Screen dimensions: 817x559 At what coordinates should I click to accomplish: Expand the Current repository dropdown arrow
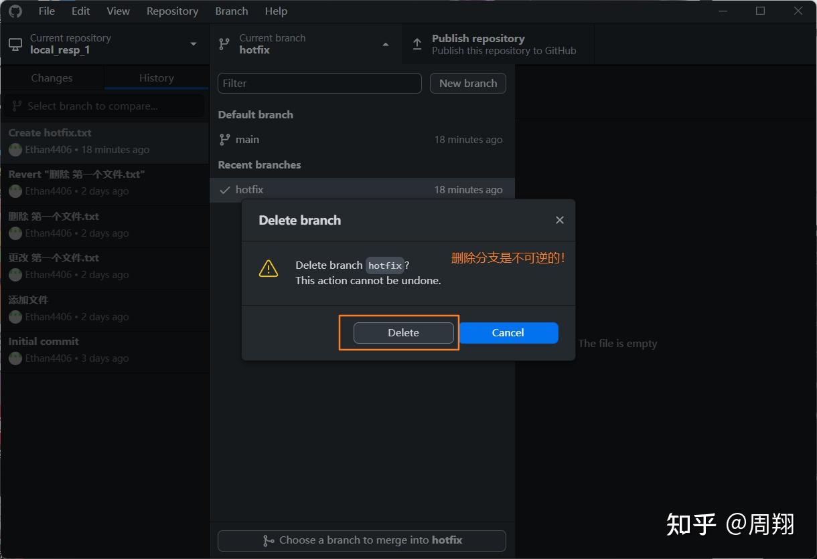tap(194, 44)
